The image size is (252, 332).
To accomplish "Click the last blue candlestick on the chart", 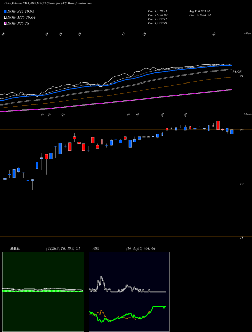I will pos(232,132).
